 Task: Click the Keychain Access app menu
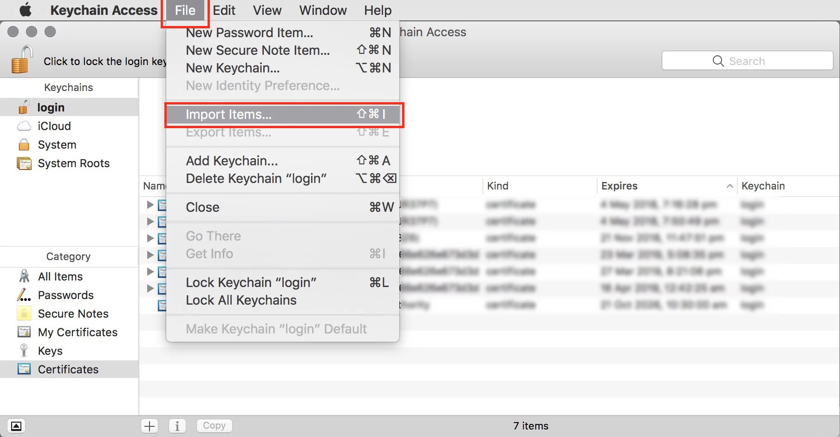click(104, 10)
